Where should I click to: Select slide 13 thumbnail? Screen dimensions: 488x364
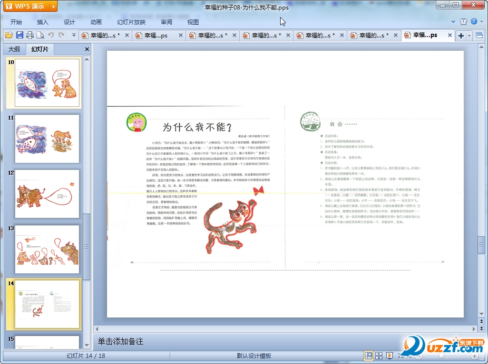pos(47,250)
